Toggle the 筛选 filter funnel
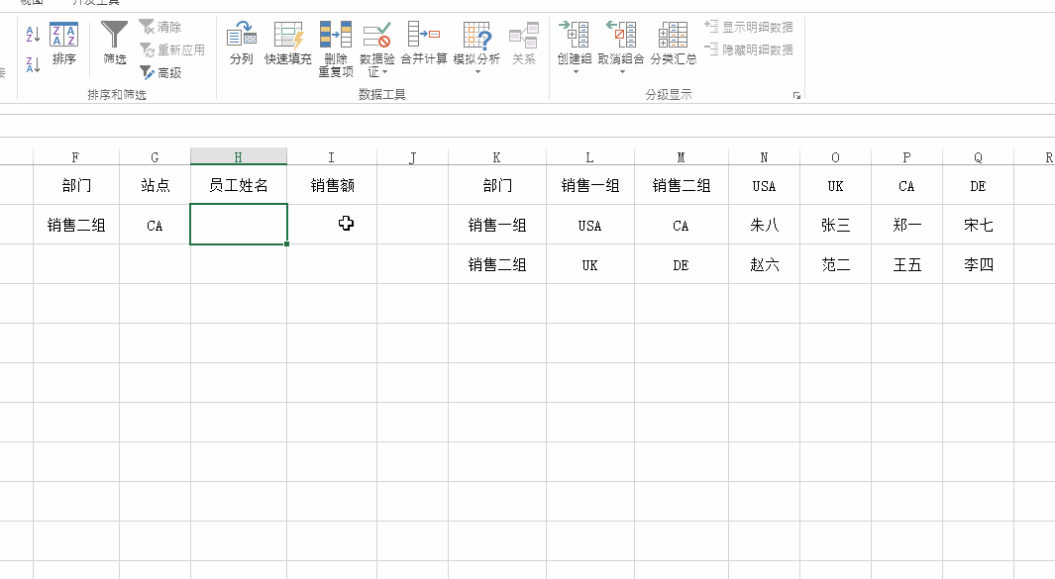This screenshot has width=1055, height=579. pyautogui.click(x=114, y=43)
